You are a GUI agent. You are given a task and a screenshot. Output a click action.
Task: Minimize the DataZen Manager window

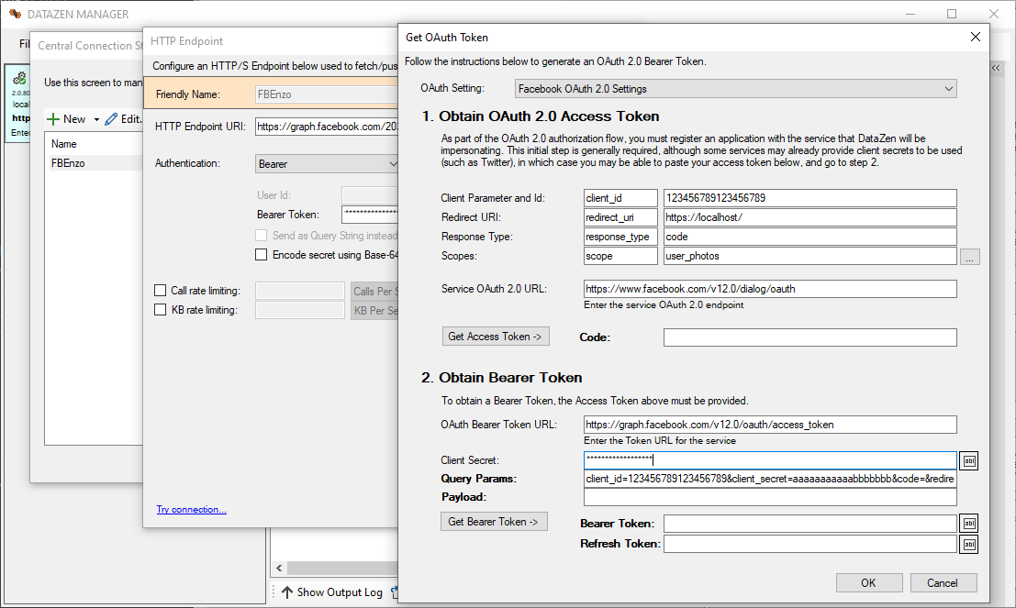[910, 14]
